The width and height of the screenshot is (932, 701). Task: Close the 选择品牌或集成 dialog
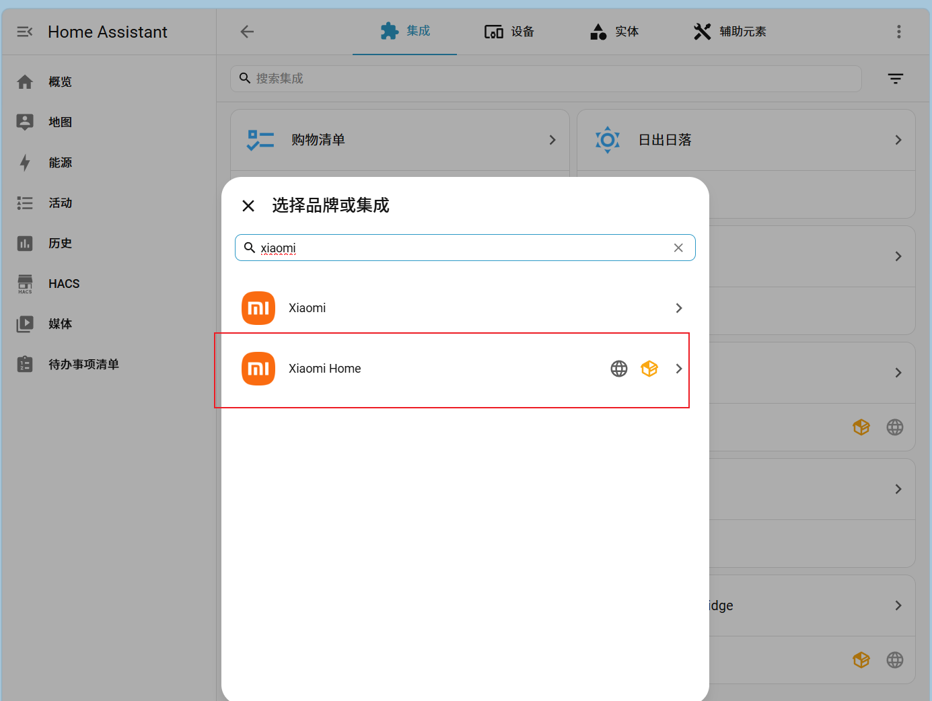point(248,205)
